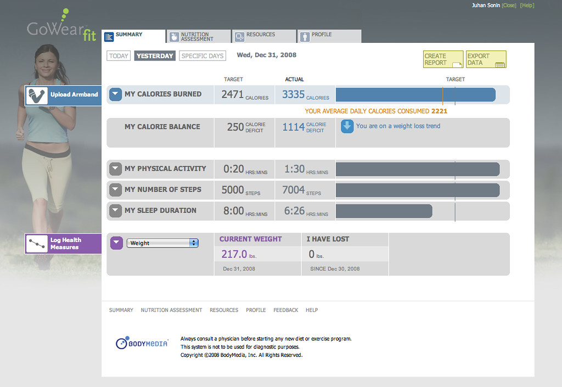Viewport: 562px width, 387px height.
Task: Click the Summary tab list icon
Action: pos(109,37)
